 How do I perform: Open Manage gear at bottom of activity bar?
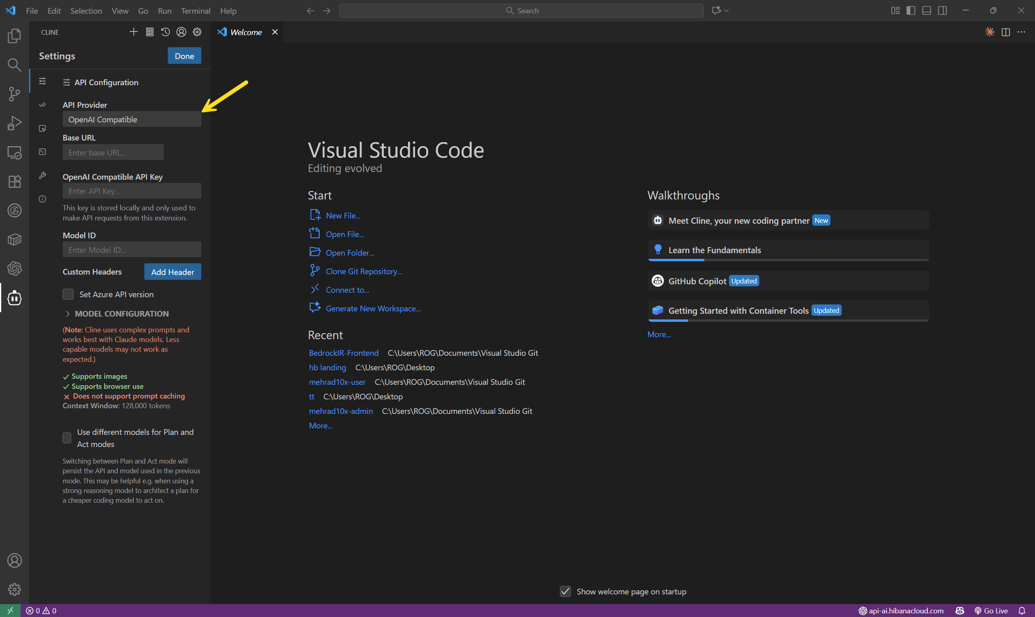(14, 590)
